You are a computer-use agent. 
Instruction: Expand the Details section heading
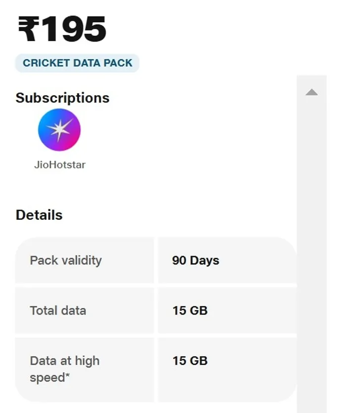40,215
